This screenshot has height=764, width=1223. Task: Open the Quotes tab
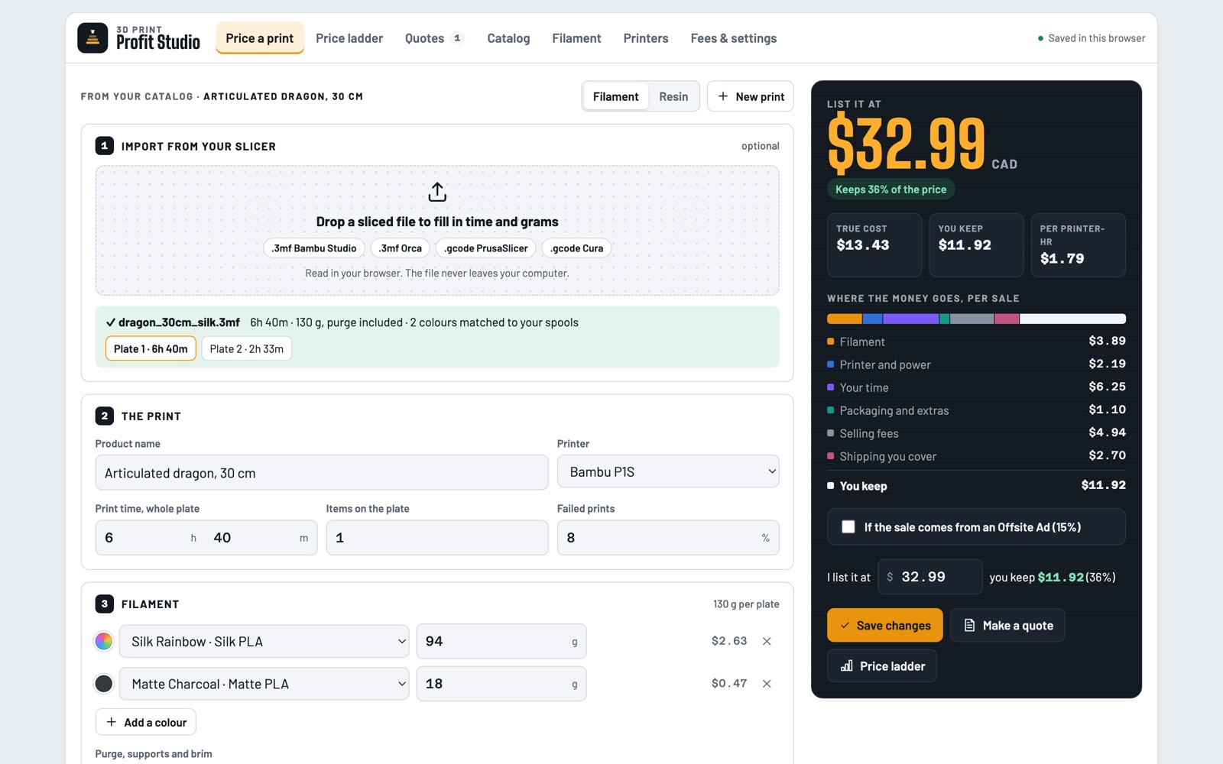point(433,38)
